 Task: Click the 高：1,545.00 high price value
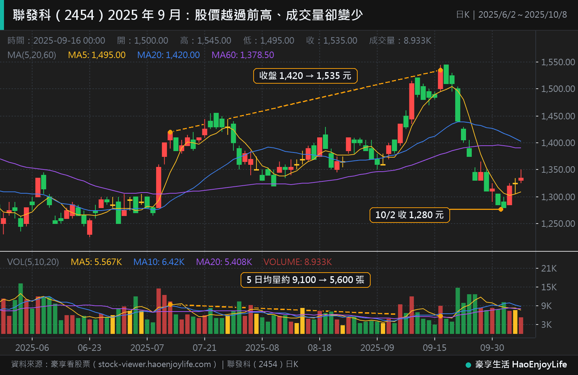point(206,40)
